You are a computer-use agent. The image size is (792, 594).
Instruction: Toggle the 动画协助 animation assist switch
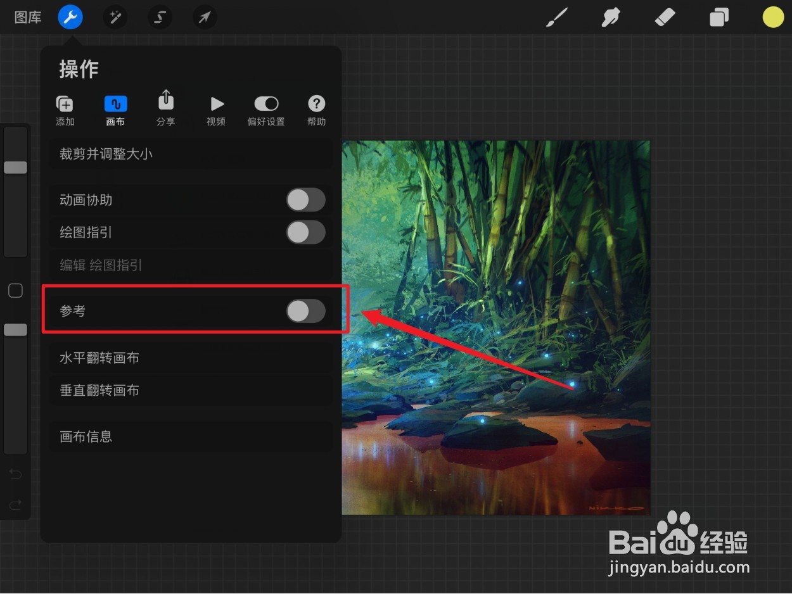click(306, 199)
